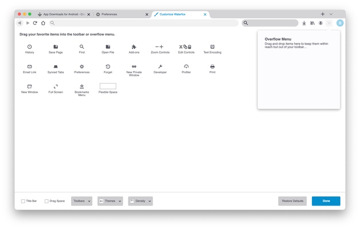Select the Open File icon

click(x=108, y=47)
